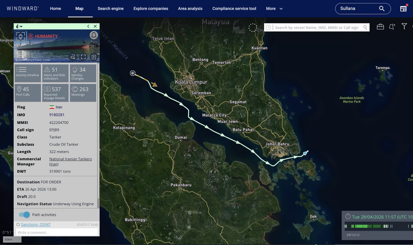Click the vessel position icon near Singapore
Screen dimensions: 413x245
pos(306,153)
